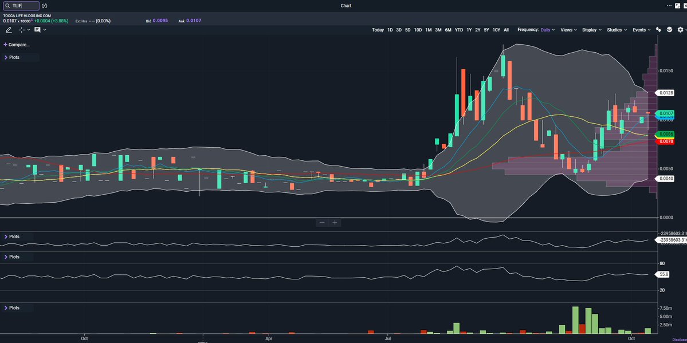Set the chart range to 10Y
Viewport: 687px width, 343px height.
coord(496,30)
